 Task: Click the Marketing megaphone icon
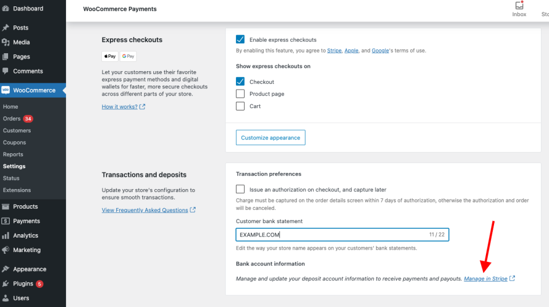6,250
